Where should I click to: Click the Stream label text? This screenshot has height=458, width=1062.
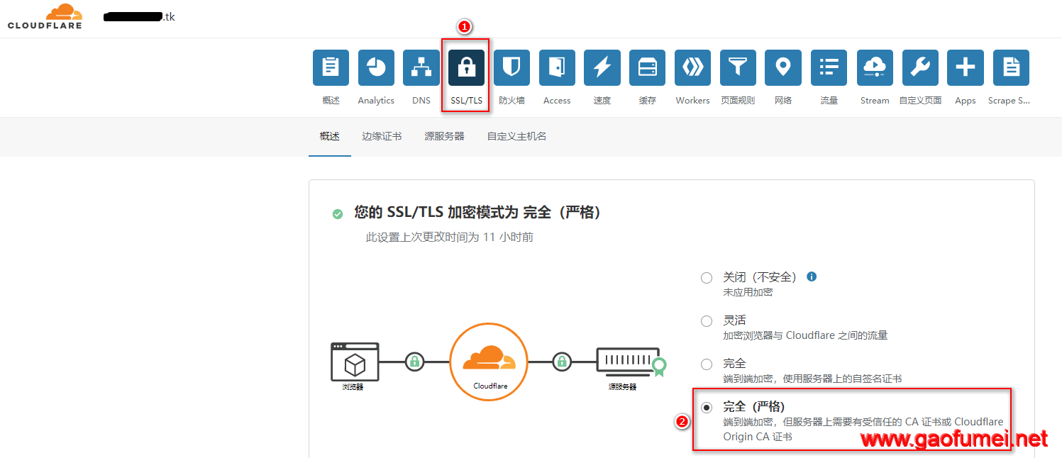875,101
